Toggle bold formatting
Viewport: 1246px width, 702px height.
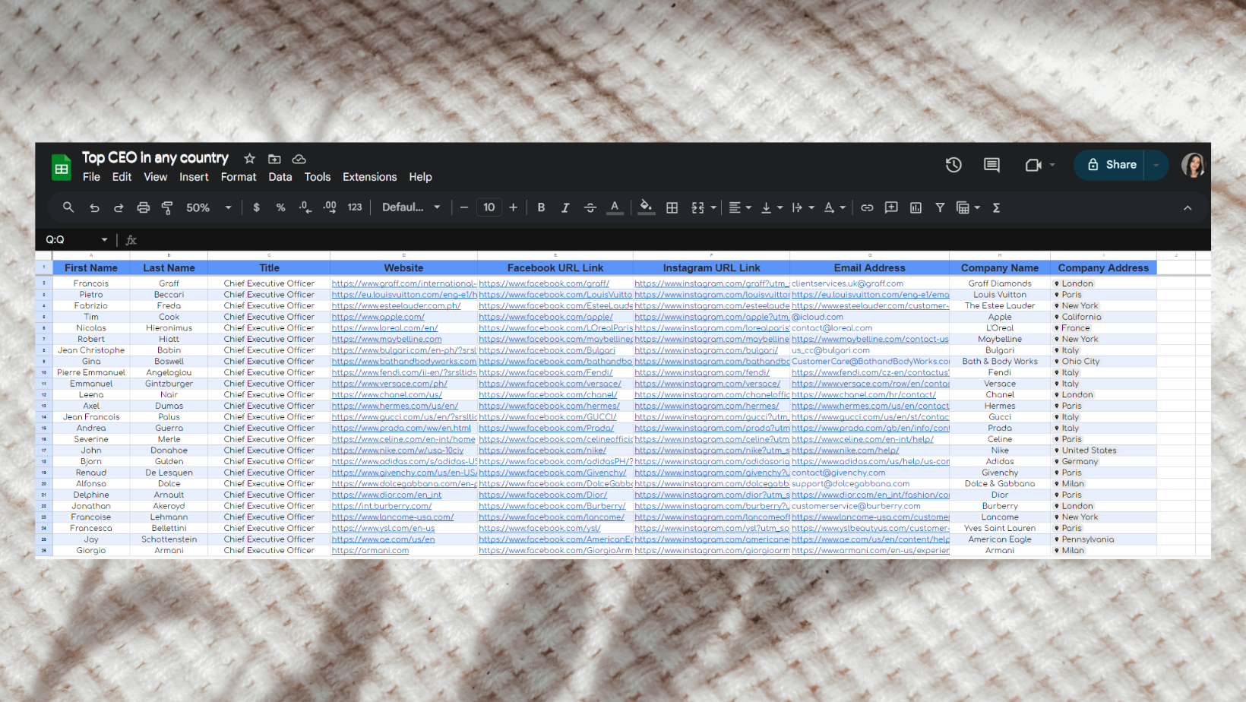(541, 207)
